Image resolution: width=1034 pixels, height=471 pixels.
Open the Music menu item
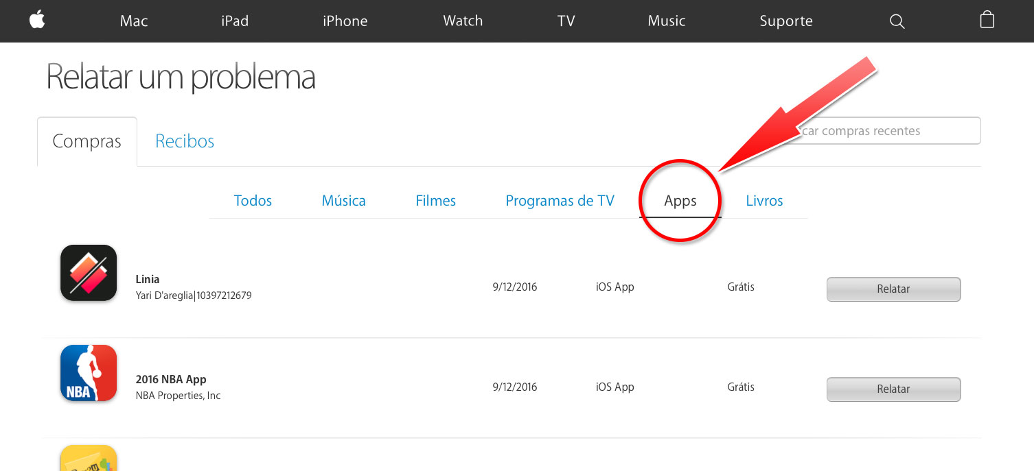667,21
